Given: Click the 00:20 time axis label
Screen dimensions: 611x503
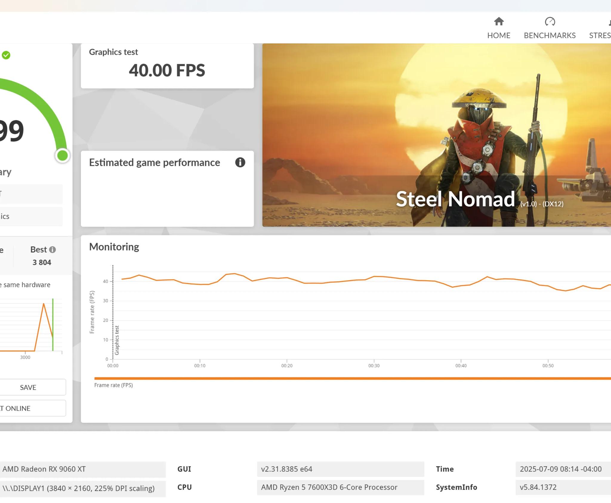Looking at the screenshot, I should (x=287, y=366).
